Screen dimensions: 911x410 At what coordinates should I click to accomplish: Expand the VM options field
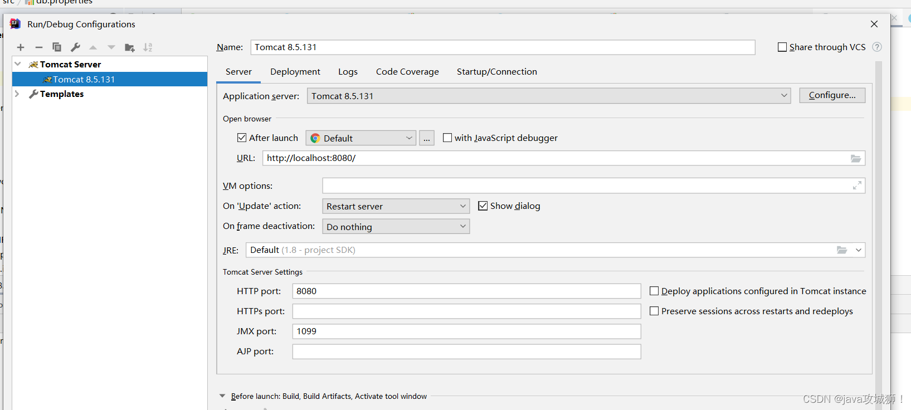[x=857, y=186]
